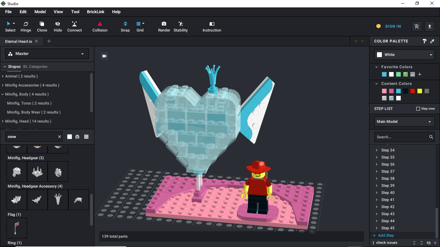Image resolution: width=440 pixels, height=247 pixels.
Task: Expand the Animal category
Action: tap(3, 76)
